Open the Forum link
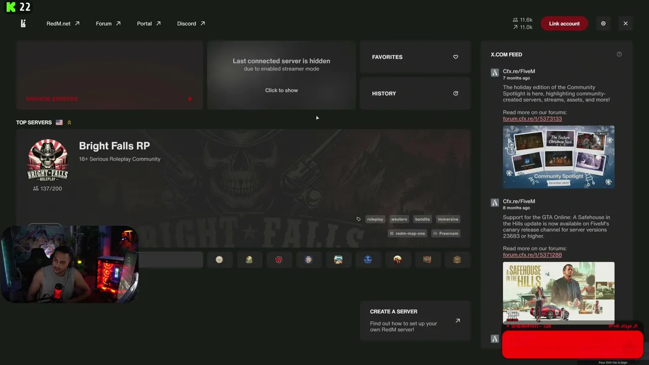The height and width of the screenshot is (365, 649). pos(108,23)
